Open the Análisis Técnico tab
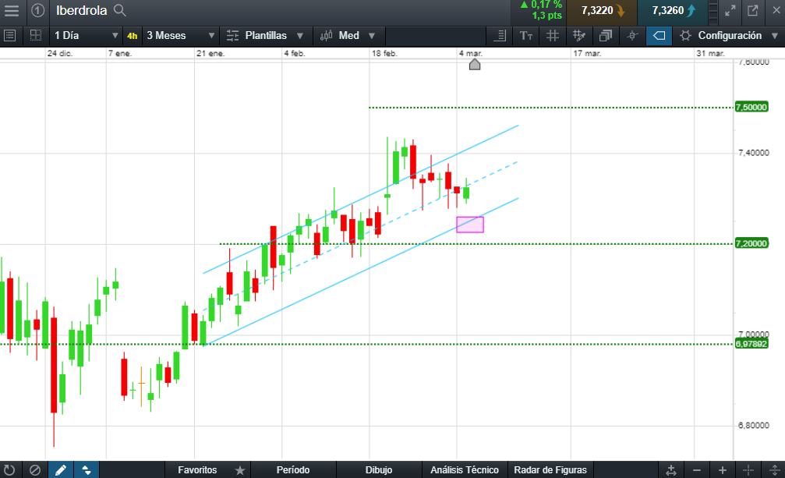This screenshot has width=785, height=478. click(465, 470)
